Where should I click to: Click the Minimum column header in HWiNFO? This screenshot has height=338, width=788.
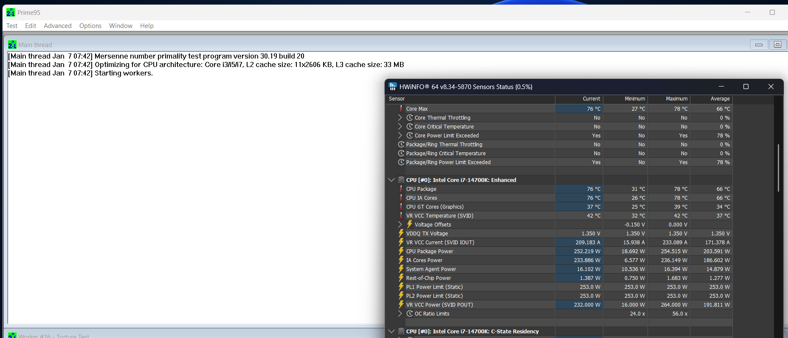coord(625,99)
